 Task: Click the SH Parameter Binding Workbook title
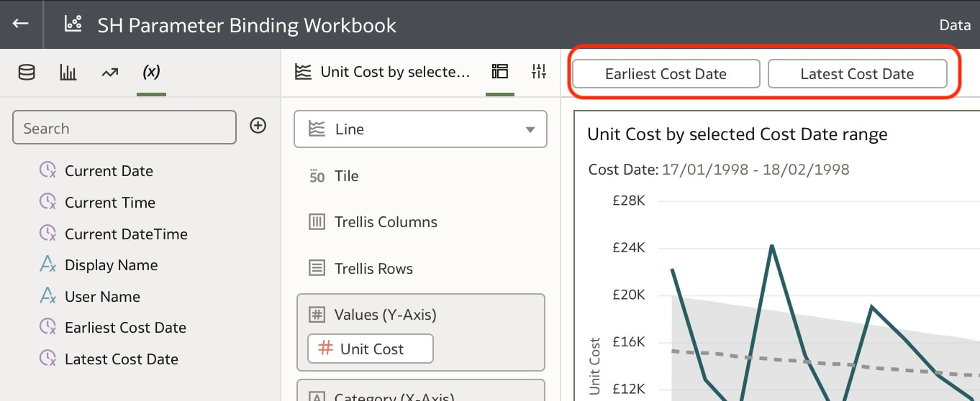(247, 25)
